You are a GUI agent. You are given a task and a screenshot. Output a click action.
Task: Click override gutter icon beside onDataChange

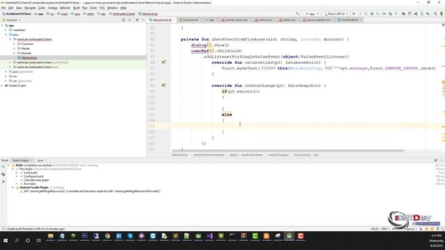(x=163, y=85)
